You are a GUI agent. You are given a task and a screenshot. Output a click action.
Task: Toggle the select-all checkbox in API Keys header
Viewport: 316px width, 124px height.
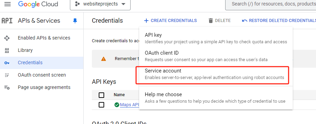coord(101,95)
